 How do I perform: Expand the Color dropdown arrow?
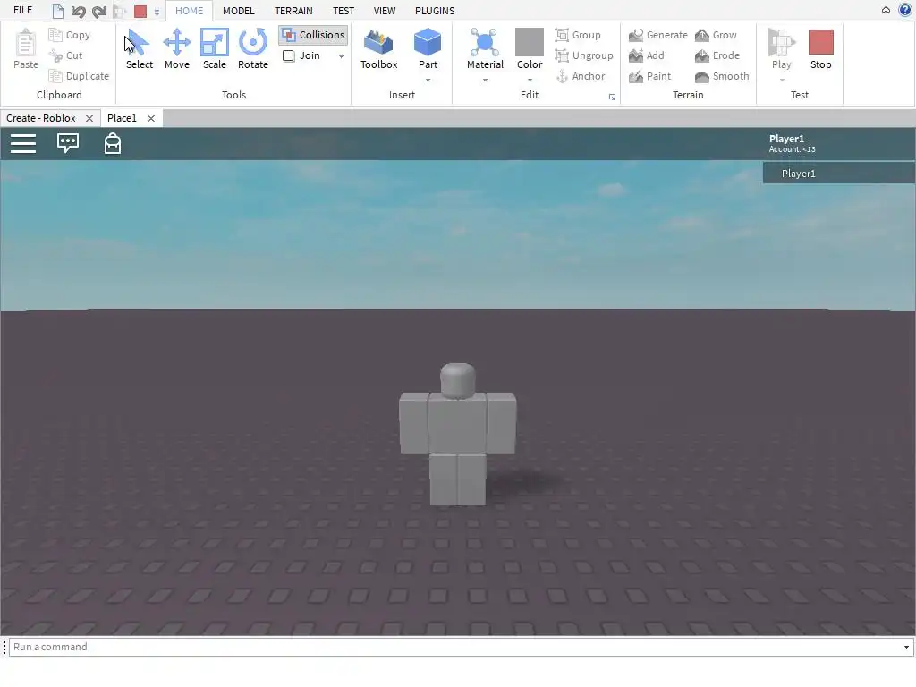click(x=530, y=80)
